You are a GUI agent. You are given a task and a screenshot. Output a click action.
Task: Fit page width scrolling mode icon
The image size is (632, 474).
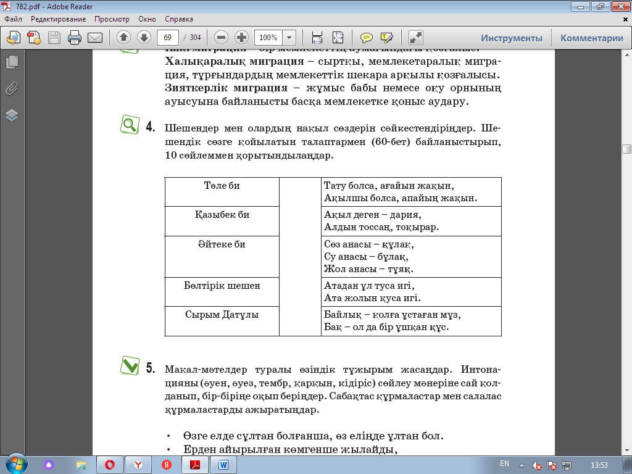[317, 38]
